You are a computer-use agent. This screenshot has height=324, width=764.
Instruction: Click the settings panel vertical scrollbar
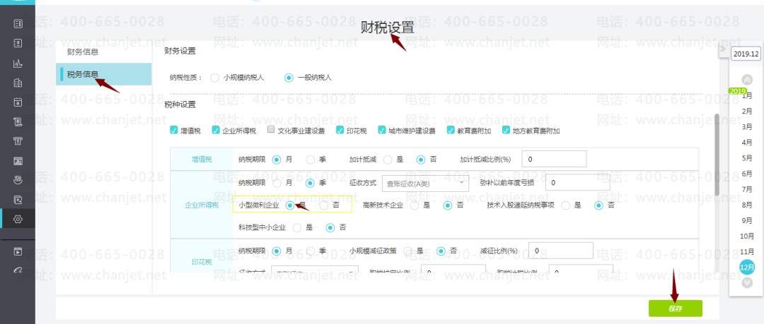[717, 155]
